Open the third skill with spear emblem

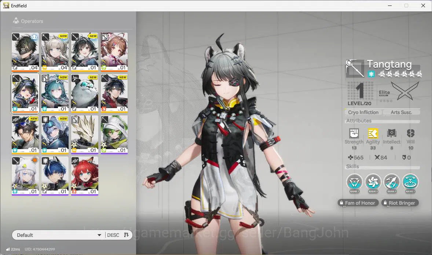[392, 182]
